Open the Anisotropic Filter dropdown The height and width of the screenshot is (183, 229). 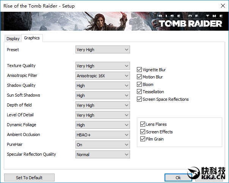[102, 76]
